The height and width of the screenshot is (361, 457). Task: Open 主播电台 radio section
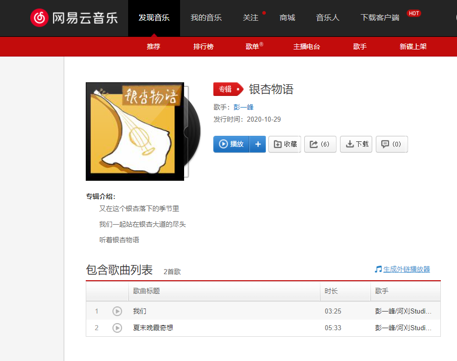(x=307, y=46)
